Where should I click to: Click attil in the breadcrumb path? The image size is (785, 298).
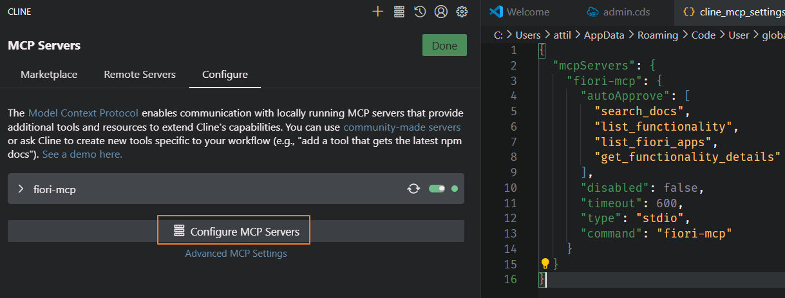click(563, 35)
